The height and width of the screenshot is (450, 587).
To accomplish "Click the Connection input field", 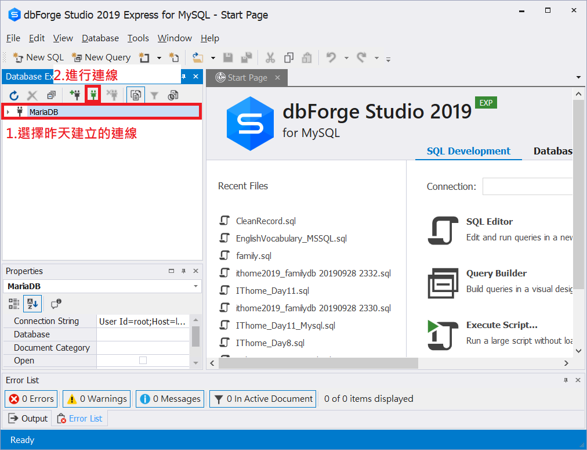I will 527,186.
